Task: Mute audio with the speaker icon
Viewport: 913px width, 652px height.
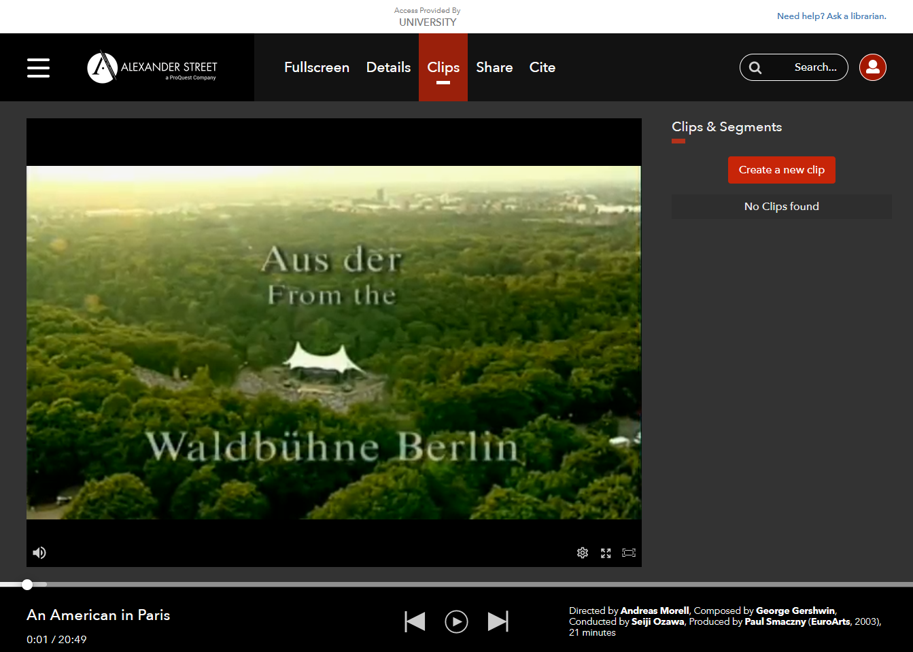Action: click(x=39, y=553)
